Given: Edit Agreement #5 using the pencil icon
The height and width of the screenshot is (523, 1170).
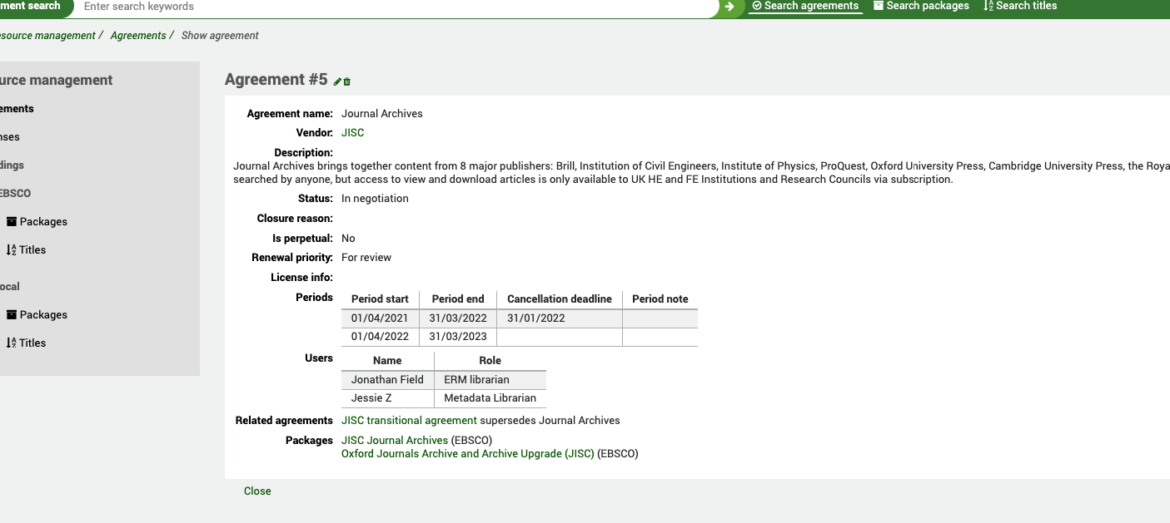Looking at the screenshot, I should click(336, 81).
